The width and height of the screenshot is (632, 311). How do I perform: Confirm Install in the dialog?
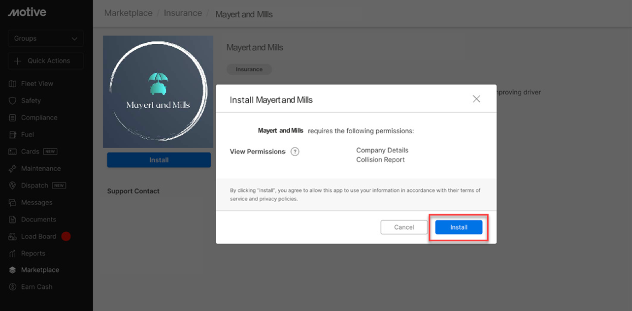click(x=459, y=227)
